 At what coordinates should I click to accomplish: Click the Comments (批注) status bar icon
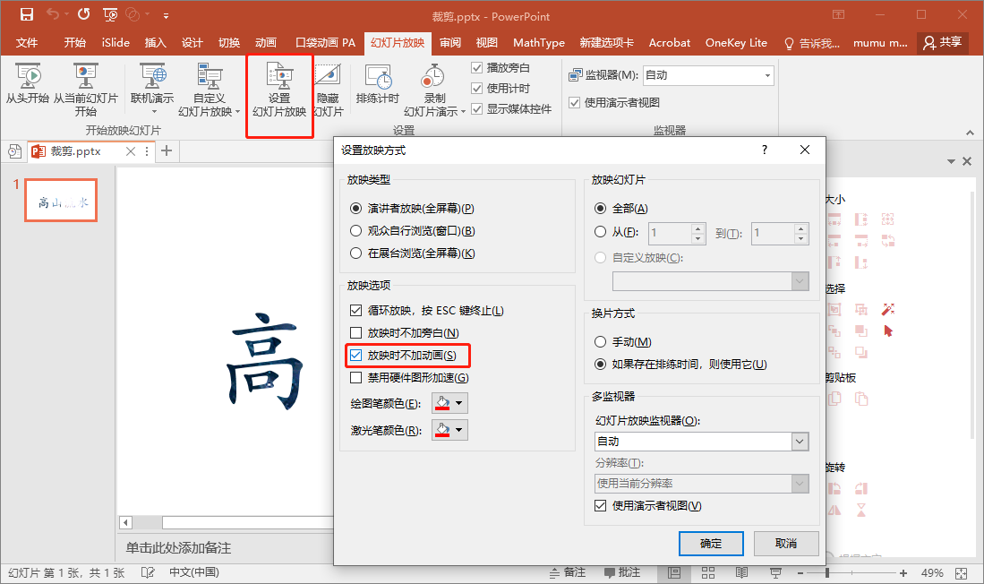coord(622,572)
